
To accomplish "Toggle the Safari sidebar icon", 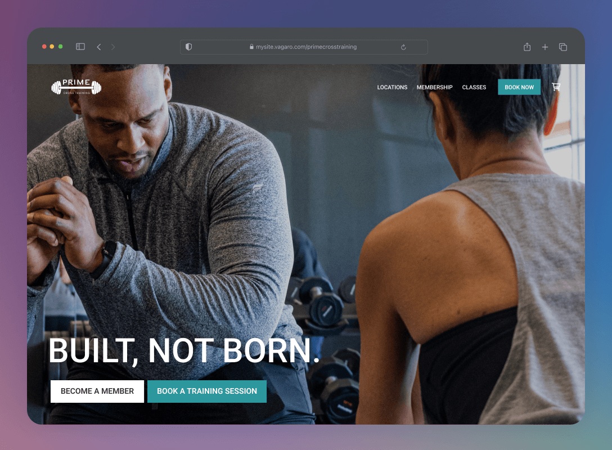I will [x=80, y=47].
